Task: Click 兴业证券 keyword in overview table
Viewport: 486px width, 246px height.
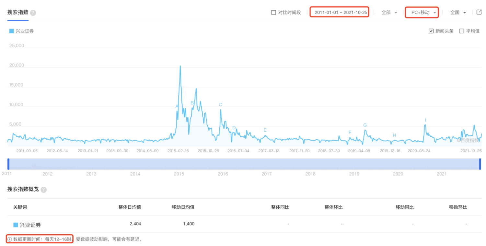Action: (x=30, y=225)
